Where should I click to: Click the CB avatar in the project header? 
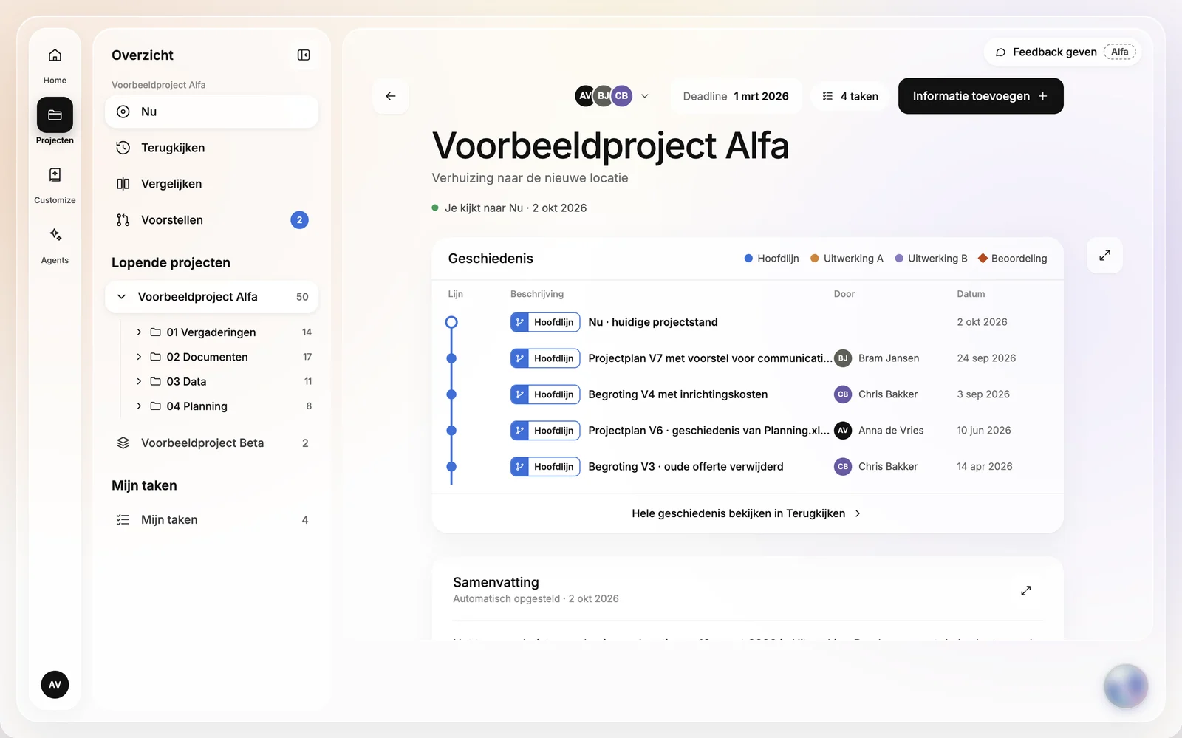622,96
